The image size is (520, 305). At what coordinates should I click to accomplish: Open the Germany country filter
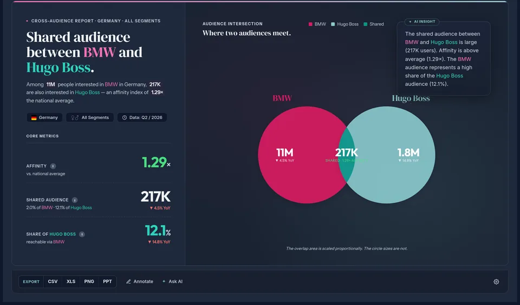point(44,117)
